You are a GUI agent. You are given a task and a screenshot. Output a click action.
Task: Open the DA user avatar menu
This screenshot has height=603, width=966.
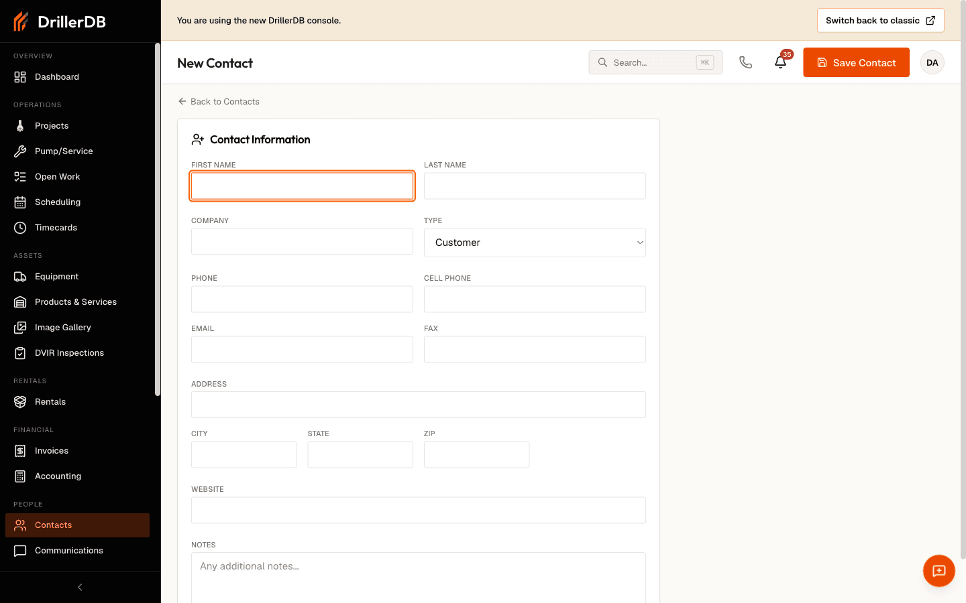(932, 62)
